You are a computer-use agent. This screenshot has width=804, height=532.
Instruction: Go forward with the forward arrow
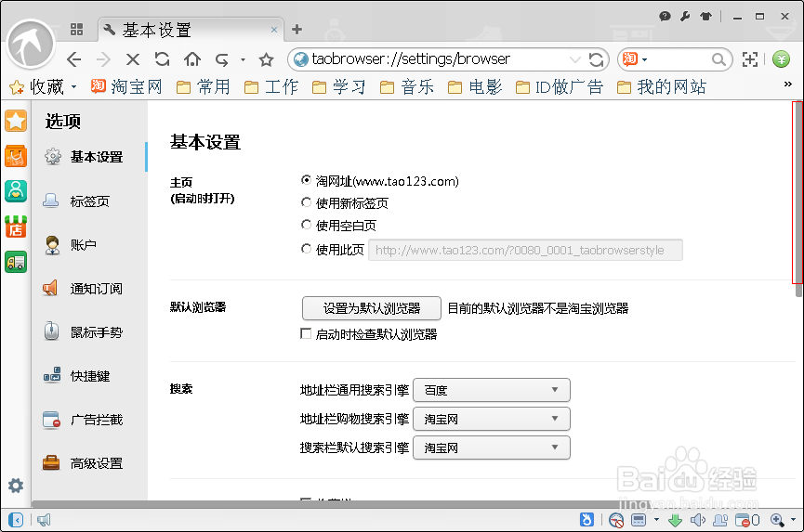click(103, 59)
